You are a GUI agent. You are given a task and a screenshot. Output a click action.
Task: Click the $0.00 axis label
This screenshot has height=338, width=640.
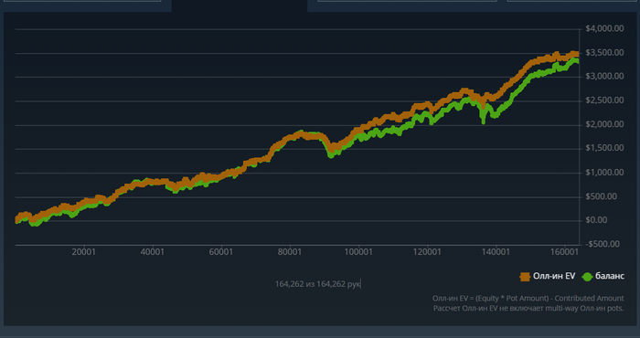(596, 220)
